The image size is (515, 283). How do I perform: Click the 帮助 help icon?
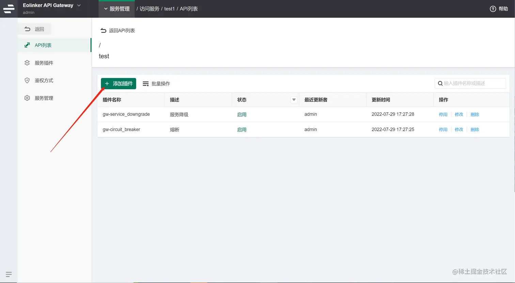[x=493, y=9]
